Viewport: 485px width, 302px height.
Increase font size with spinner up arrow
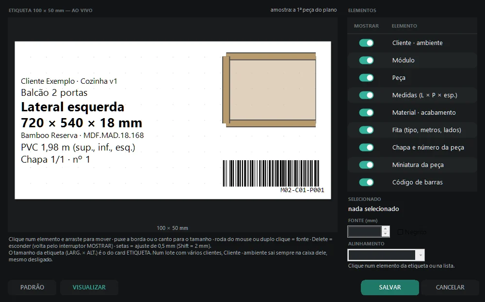pyautogui.click(x=386, y=229)
